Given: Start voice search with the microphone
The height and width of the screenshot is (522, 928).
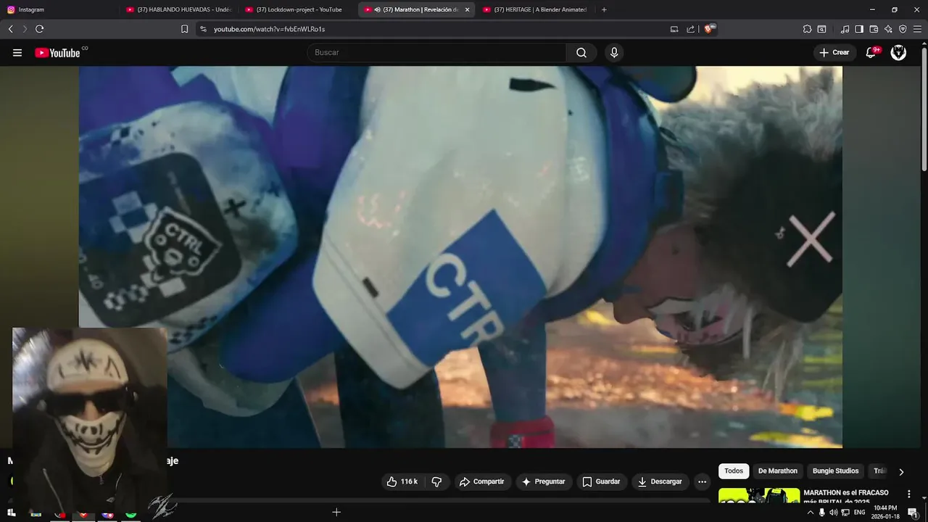Looking at the screenshot, I should [614, 52].
